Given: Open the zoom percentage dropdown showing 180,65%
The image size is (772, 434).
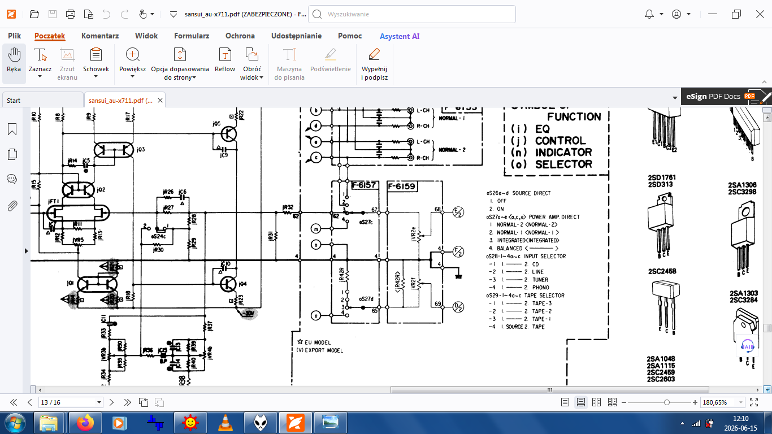Looking at the screenshot, I should coord(740,403).
